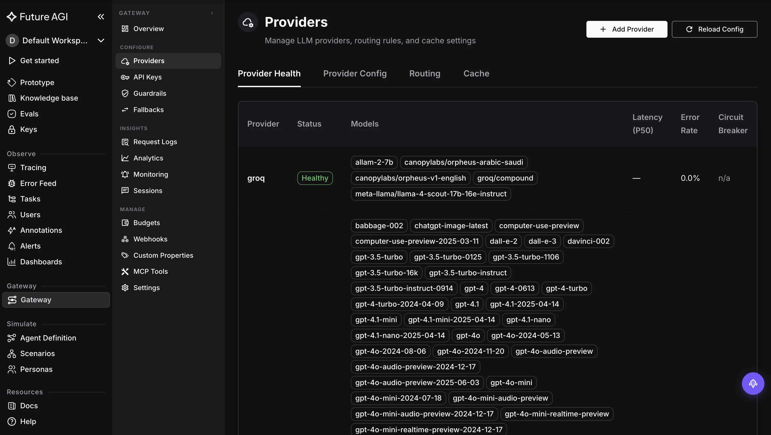The image size is (771, 435).
Task: Click the groq provider name
Action: [256, 178]
